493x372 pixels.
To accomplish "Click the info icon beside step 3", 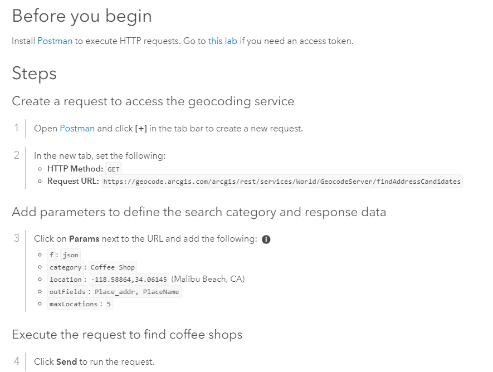I will 266,239.
